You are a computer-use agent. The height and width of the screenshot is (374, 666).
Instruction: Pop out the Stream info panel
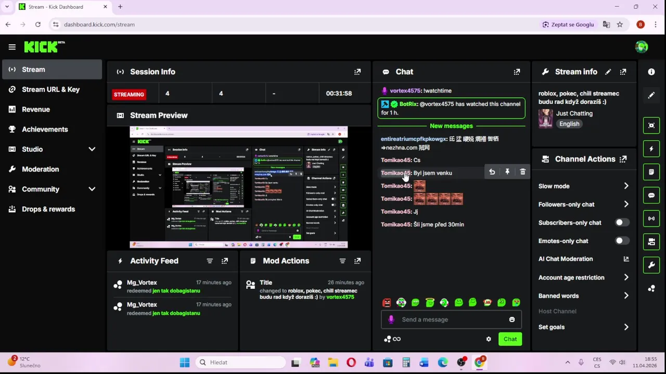coord(623,72)
